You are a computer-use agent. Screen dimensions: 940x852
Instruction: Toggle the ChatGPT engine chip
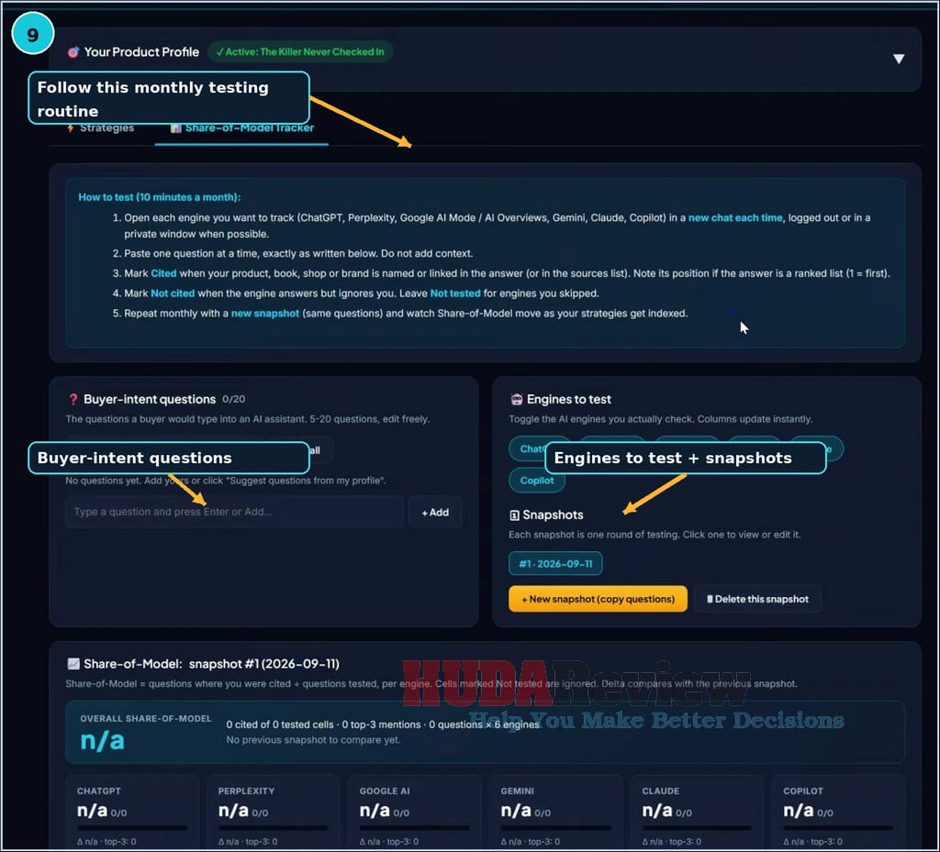[x=528, y=449]
